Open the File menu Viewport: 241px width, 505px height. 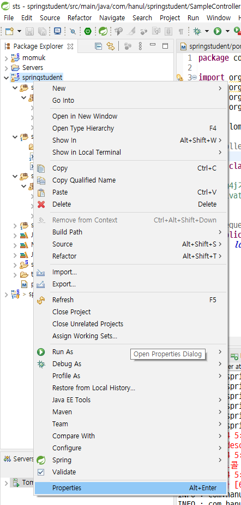(x=9, y=17)
